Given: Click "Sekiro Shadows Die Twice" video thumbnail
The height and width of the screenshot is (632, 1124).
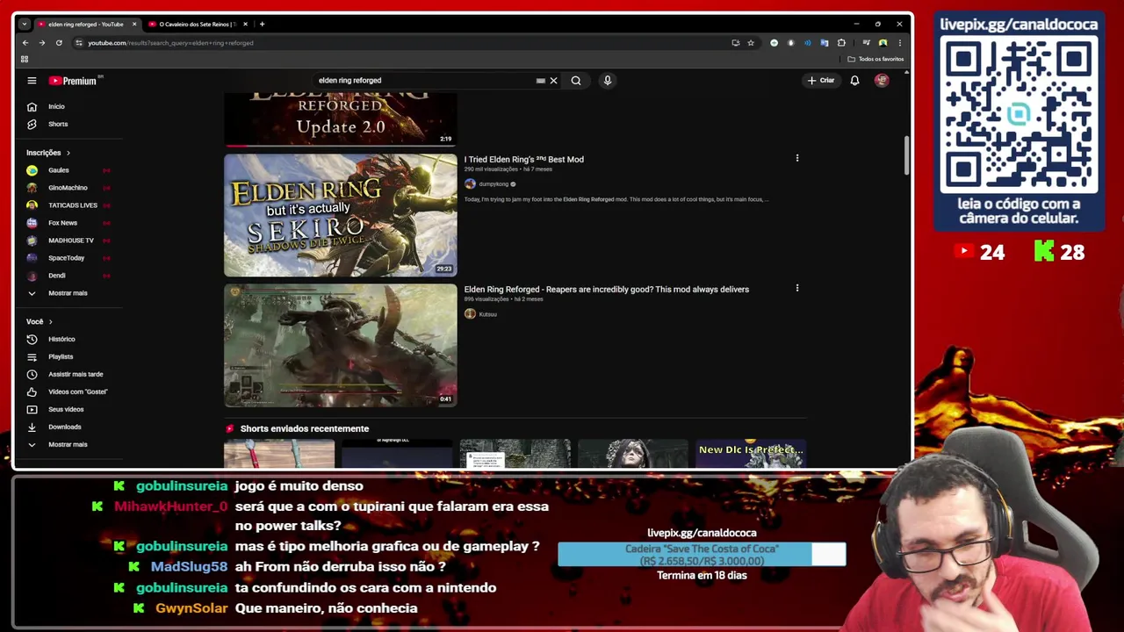Looking at the screenshot, I should [x=341, y=216].
